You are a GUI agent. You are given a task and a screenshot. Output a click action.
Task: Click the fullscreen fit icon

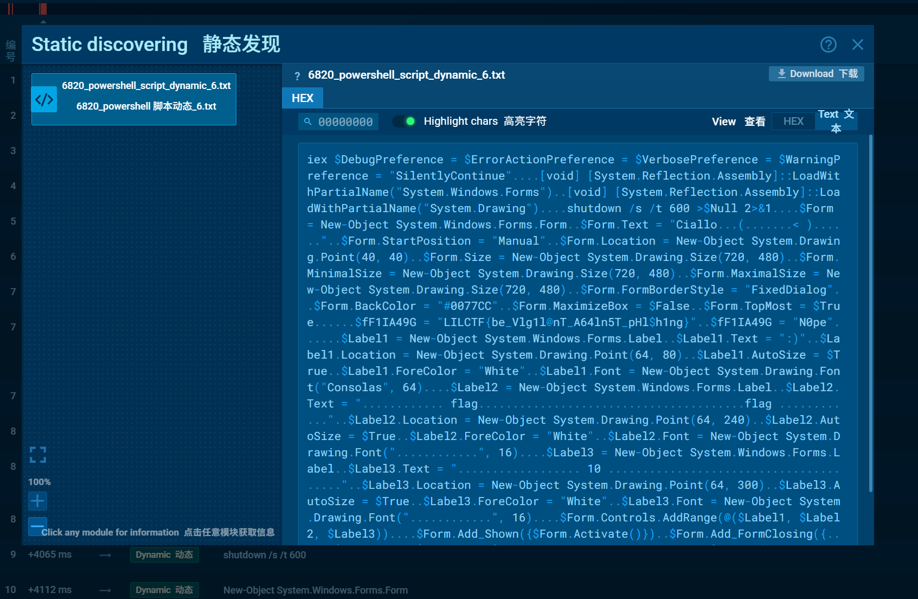(38, 455)
